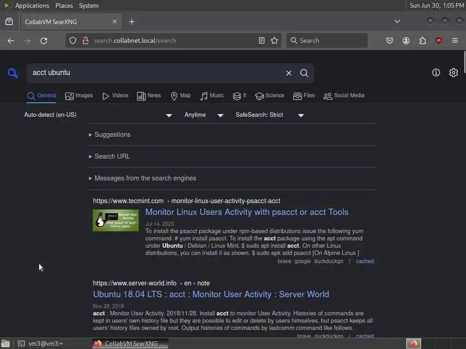
Task: Switch to the Science category tab
Action: tap(269, 95)
